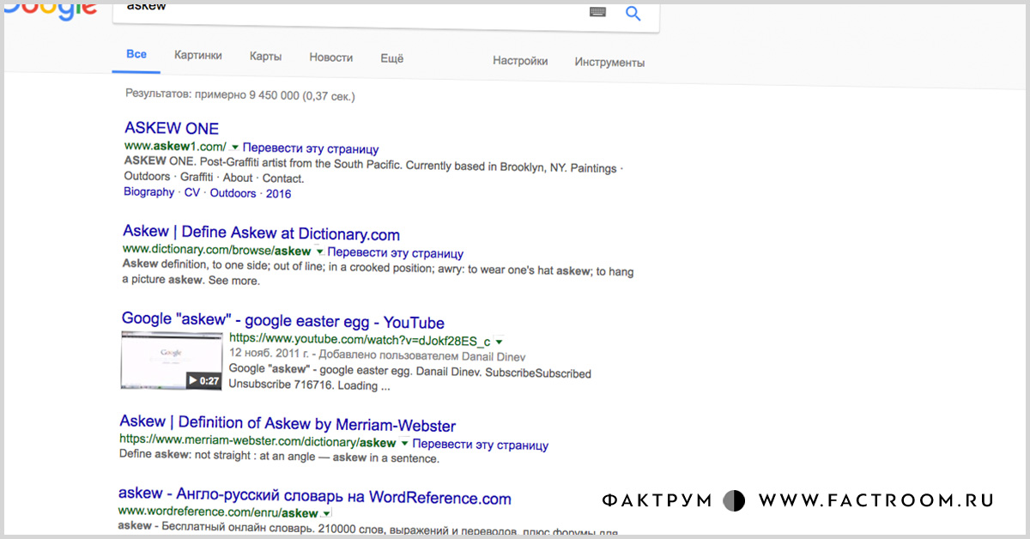
Task: Expand dropdown arrow next to YouTube URL
Action: [499, 341]
